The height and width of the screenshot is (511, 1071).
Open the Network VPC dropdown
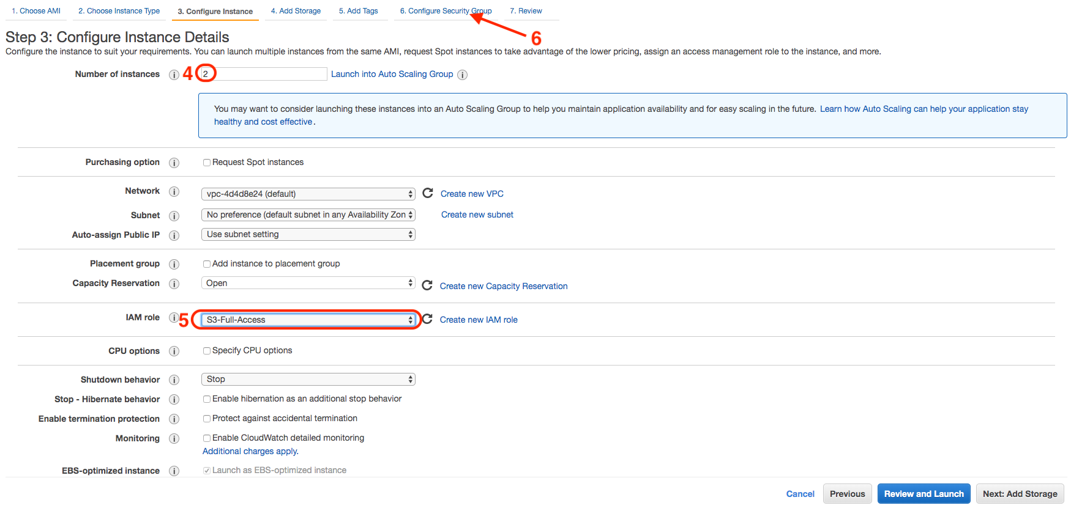point(308,194)
